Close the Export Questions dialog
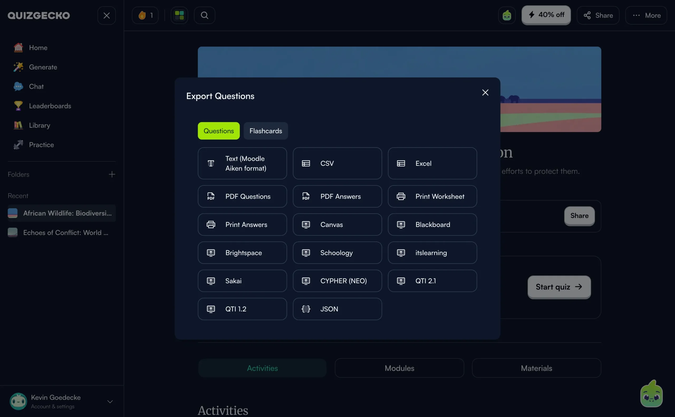675x417 pixels. (485, 92)
